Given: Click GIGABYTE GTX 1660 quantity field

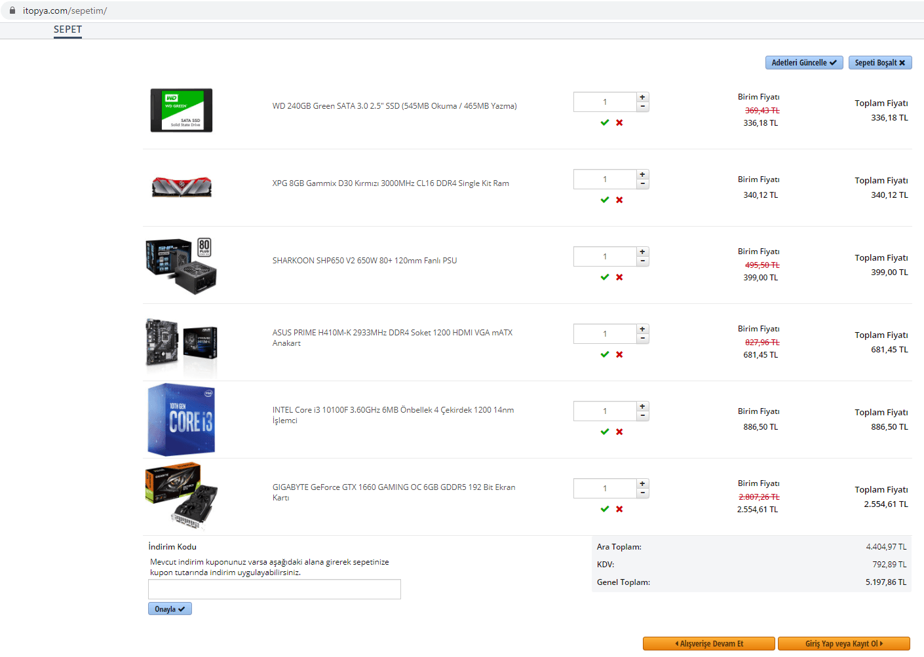Looking at the screenshot, I should click(605, 488).
